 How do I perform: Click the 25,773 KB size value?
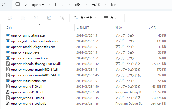point(159,64)
